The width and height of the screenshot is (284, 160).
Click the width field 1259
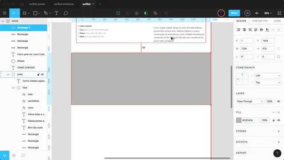247,48
